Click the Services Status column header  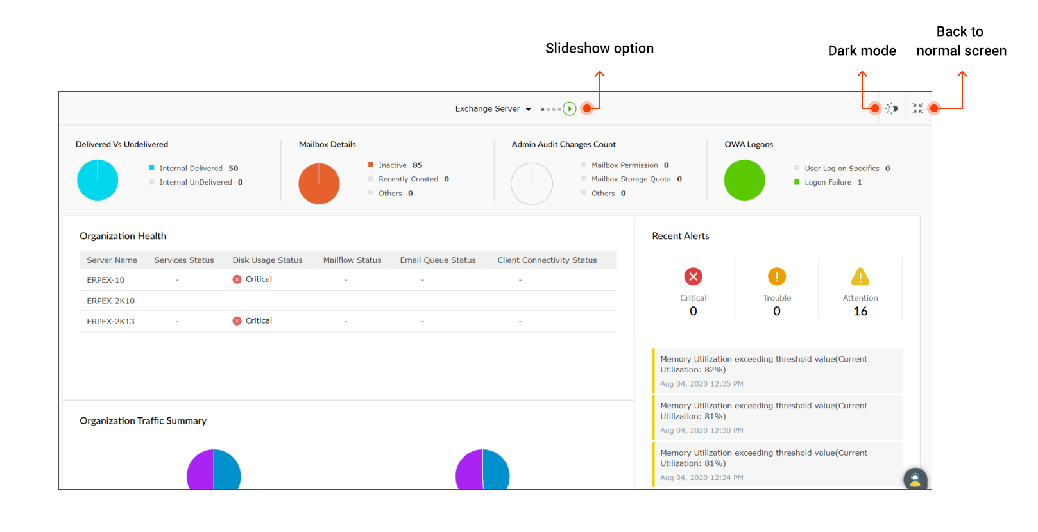[184, 260]
